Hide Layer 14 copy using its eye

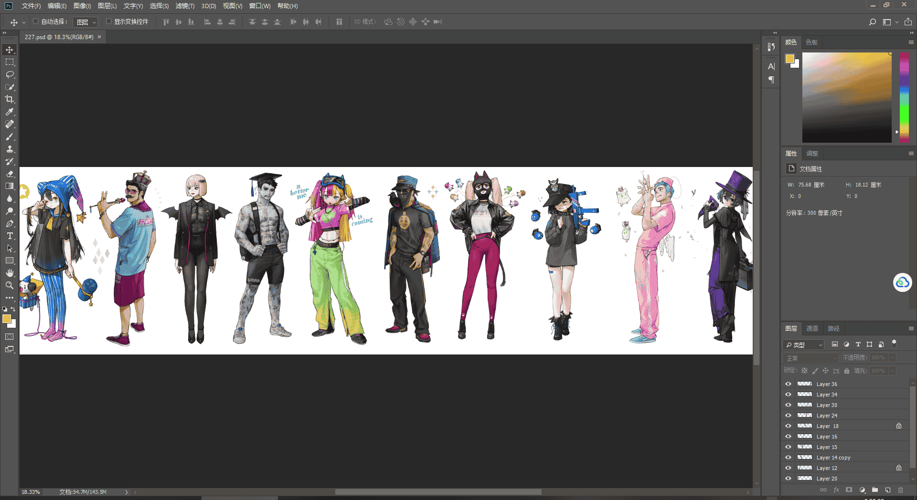pos(788,458)
